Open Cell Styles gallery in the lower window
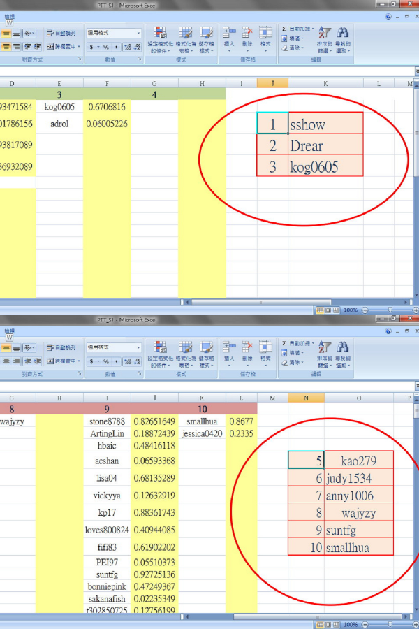 pyautogui.click(x=206, y=354)
